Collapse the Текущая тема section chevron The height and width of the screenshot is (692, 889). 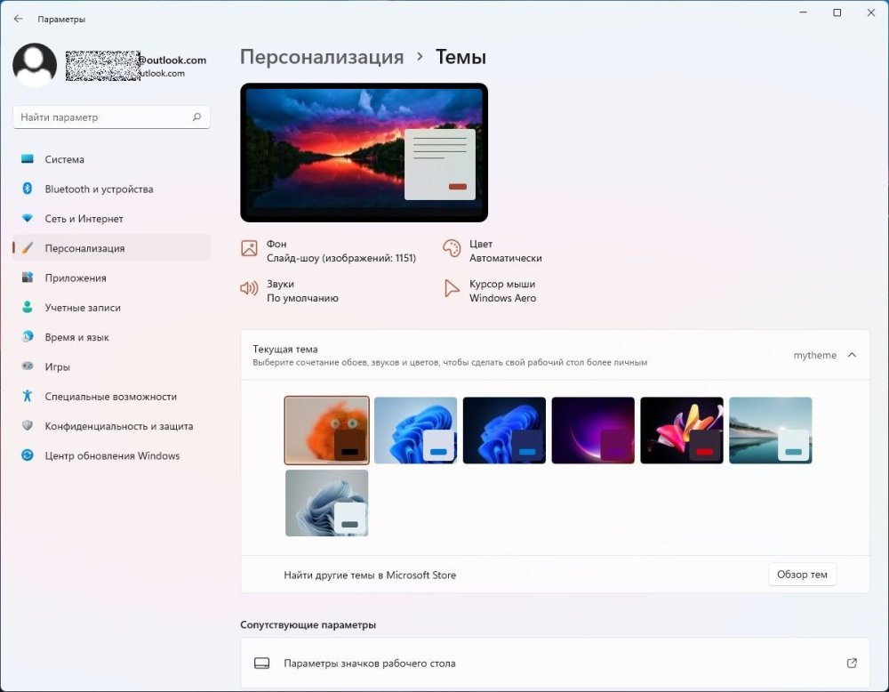tap(852, 355)
